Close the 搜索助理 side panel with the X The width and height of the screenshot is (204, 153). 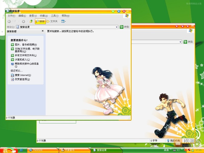point(43,31)
